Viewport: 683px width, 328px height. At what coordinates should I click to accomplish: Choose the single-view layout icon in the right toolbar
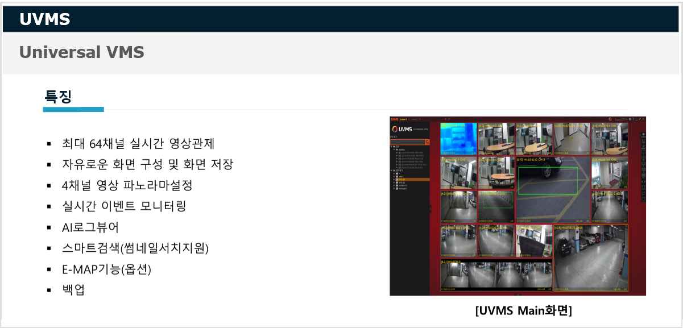click(643, 152)
